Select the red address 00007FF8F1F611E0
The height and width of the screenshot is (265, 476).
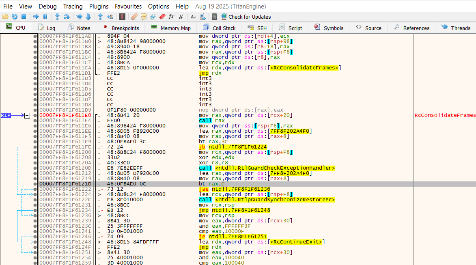point(65,115)
